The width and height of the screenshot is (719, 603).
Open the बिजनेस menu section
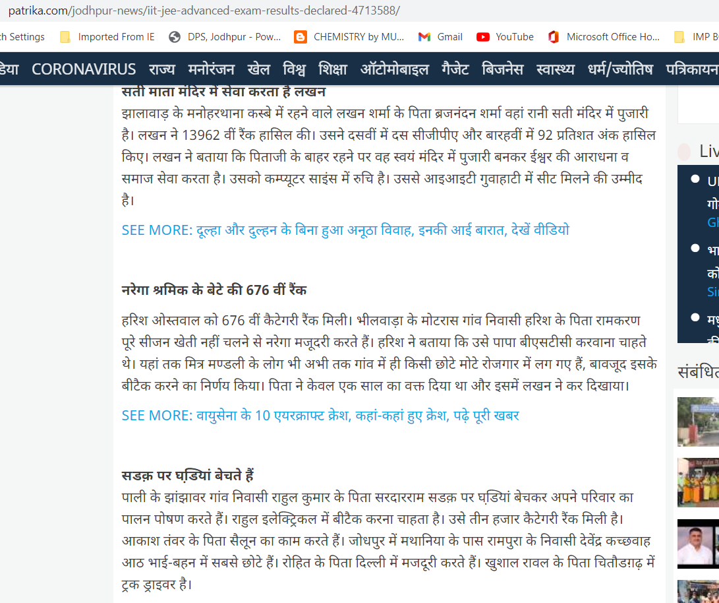(503, 69)
